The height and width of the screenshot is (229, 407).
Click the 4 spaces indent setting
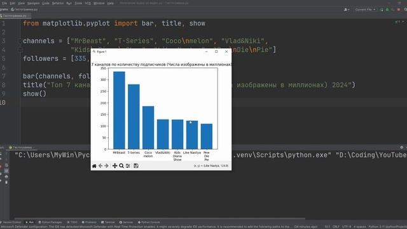pos(359,226)
